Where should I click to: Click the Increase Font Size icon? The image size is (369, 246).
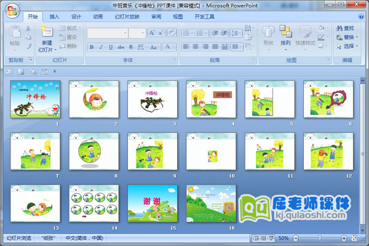click(151, 33)
